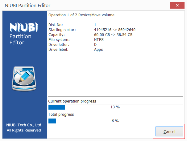Click the drive letter value D
Screen dimensions: 187x141
click(95, 45)
